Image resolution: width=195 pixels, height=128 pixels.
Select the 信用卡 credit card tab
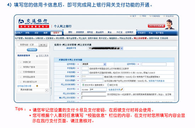pos(56,33)
